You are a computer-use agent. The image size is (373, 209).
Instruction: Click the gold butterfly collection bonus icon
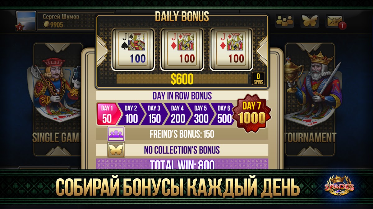click(116, 150)
